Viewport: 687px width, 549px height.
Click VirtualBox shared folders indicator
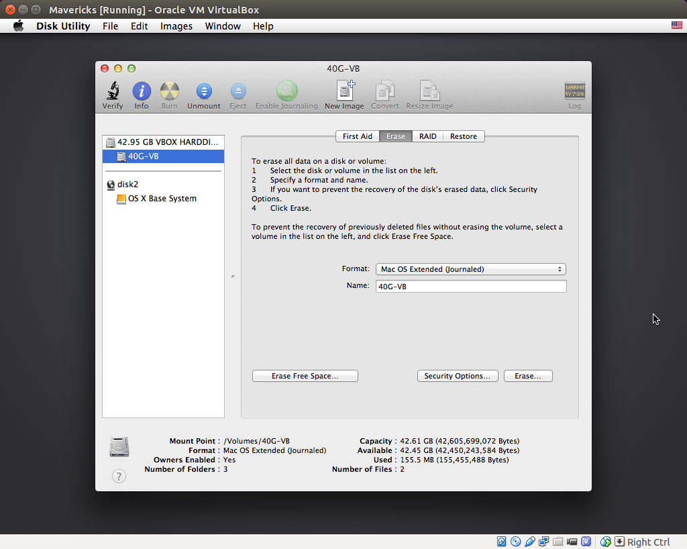[x=558, y=542]
